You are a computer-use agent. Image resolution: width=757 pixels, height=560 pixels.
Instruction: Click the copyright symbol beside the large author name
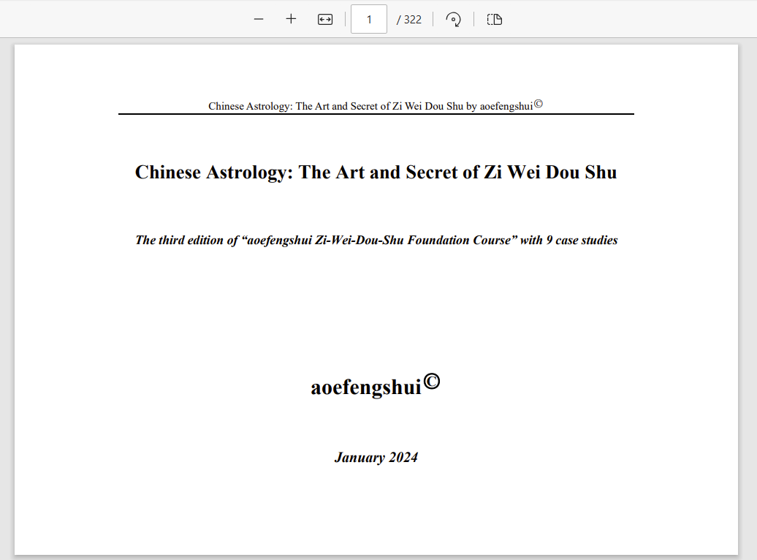pyautogui.click(x=432, y=381)
